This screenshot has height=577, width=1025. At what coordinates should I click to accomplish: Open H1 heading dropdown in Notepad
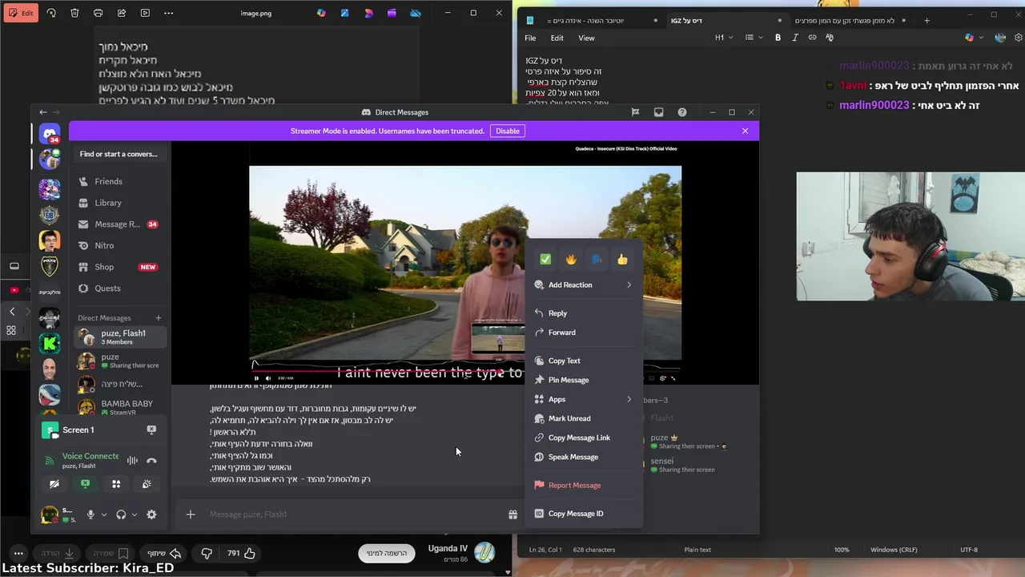click(723, 38)
